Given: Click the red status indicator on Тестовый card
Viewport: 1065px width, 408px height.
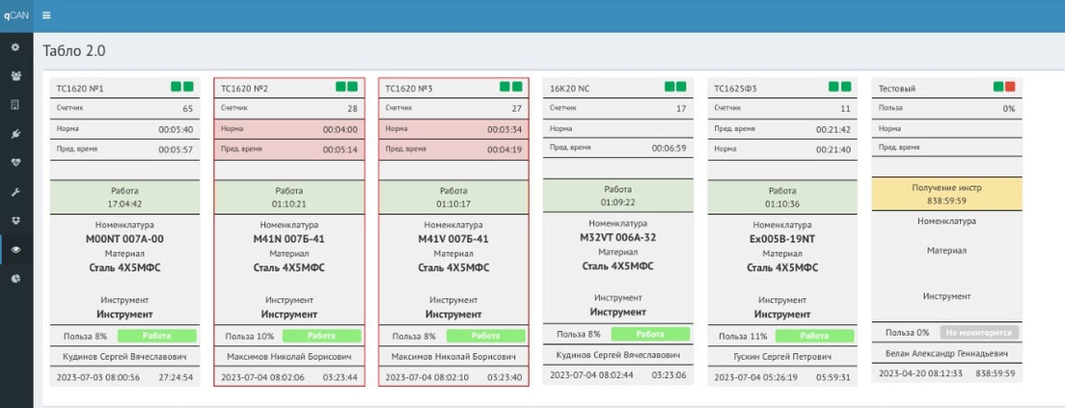Looking at the screenshot, I should (1010, 87).
